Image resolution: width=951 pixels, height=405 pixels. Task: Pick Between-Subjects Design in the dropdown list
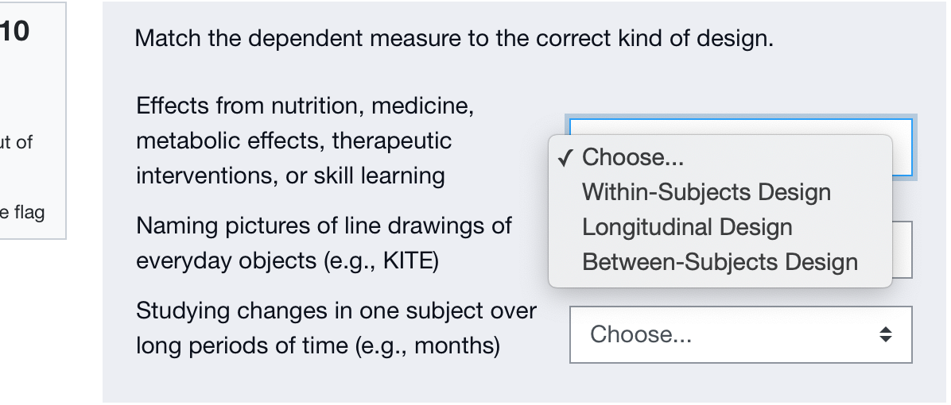click(x=720, y=262)
